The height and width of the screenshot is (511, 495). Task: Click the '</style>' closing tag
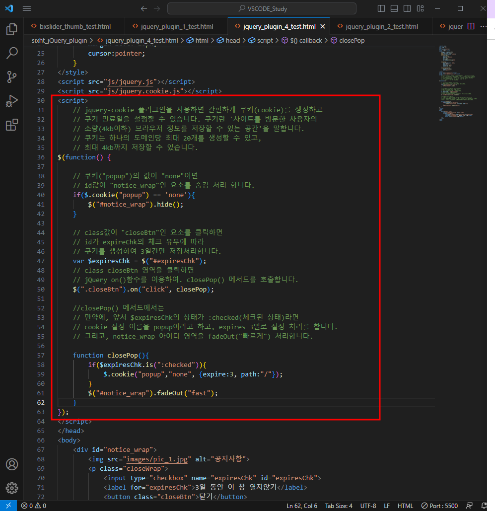pyautogui.click(x=72, y=73)
